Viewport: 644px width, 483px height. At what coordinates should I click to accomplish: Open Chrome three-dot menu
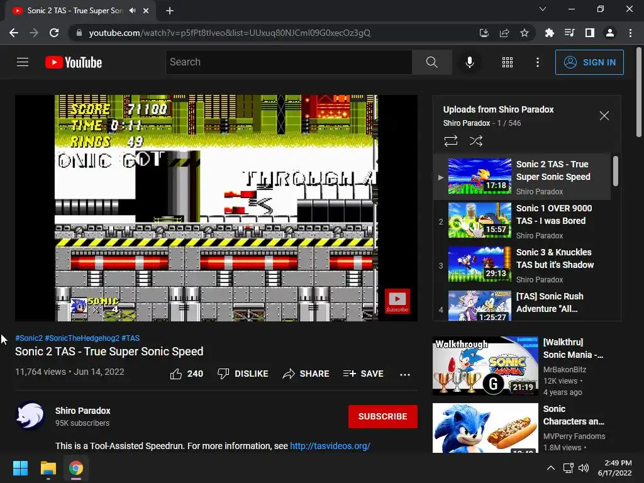(x=630, y=33)
